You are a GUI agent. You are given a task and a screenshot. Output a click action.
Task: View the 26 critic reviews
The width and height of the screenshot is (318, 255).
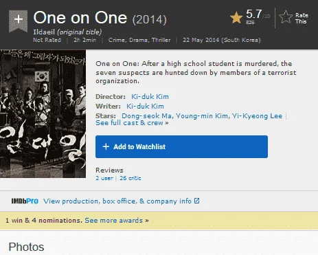(x=130, y=178)
